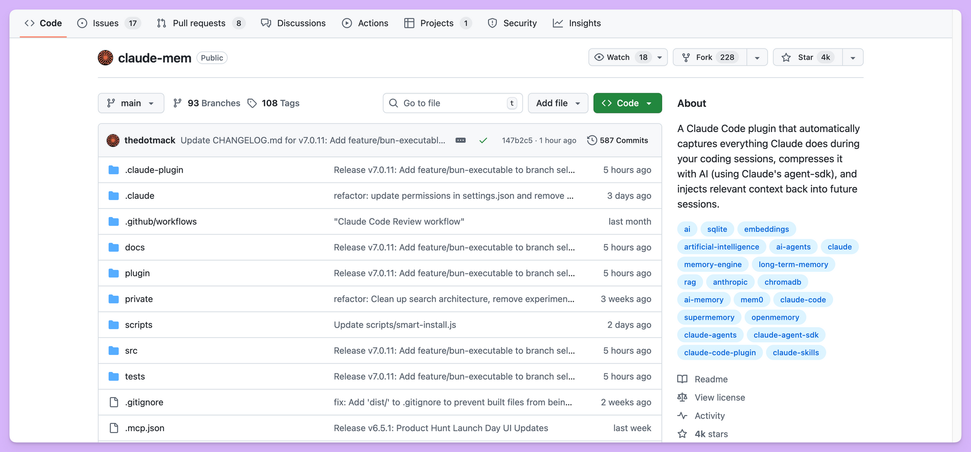
Task: Open the .mcp.json file
Action: 145,428
